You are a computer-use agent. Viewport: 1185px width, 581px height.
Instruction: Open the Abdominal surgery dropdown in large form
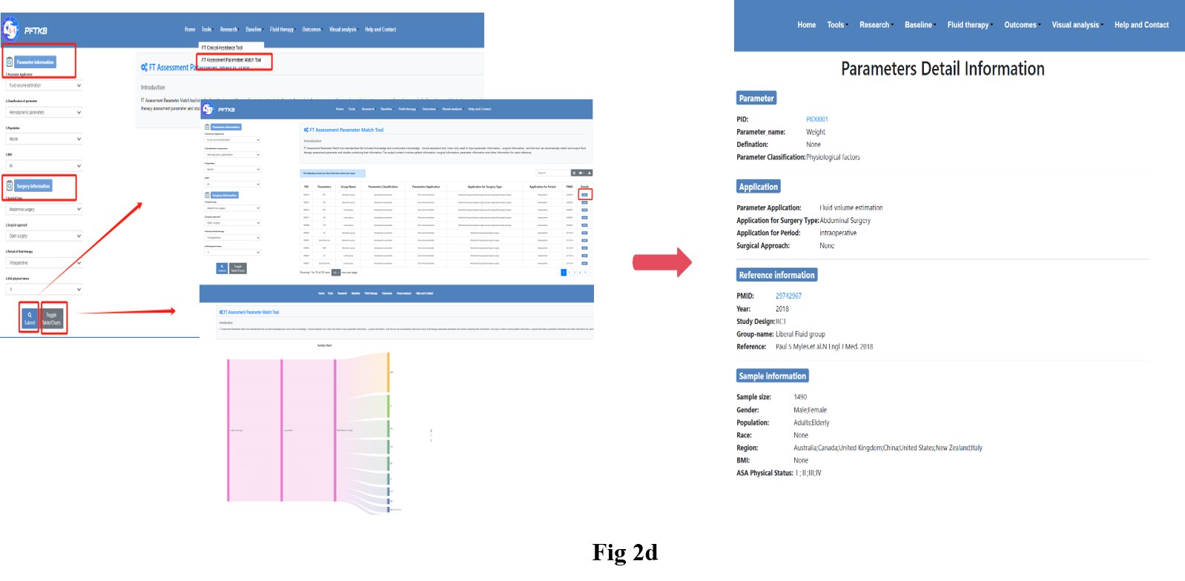(44, 210)
